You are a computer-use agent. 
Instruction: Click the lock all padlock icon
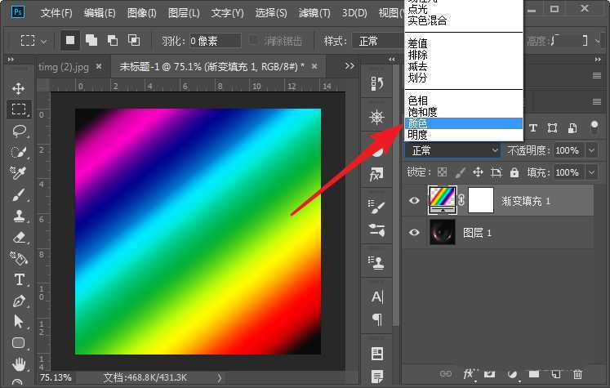point(514,172)
